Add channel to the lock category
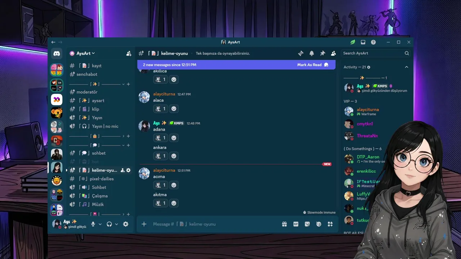461x259 pixels. pos(128,136)
